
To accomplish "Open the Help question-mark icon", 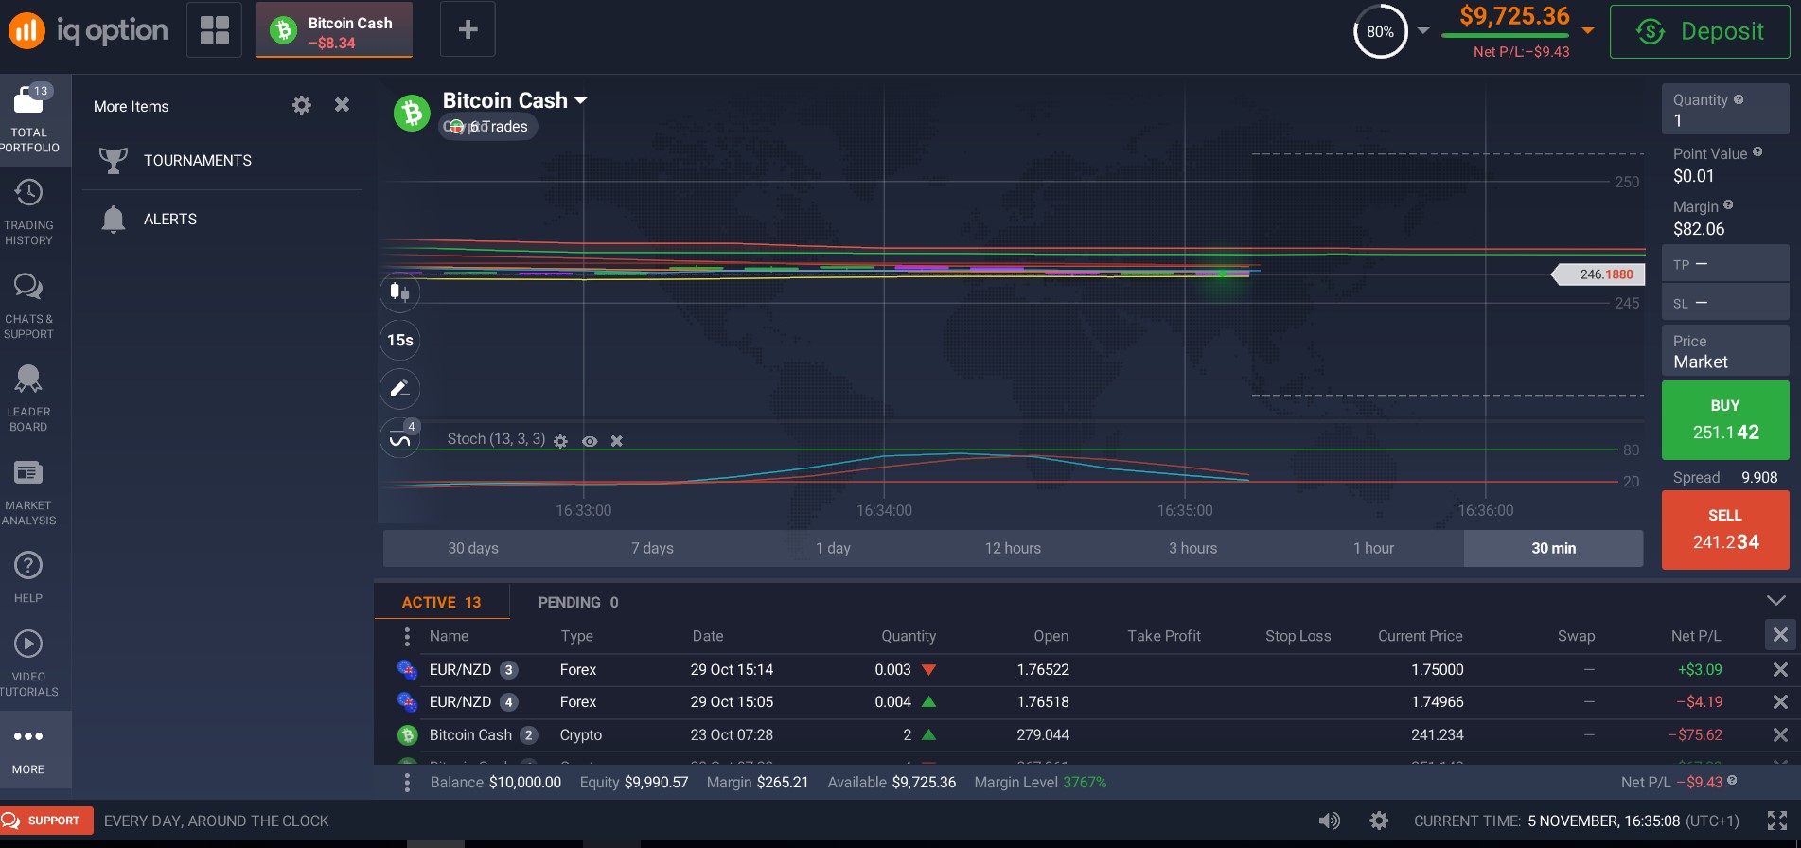I will click(x=28, y=565).
